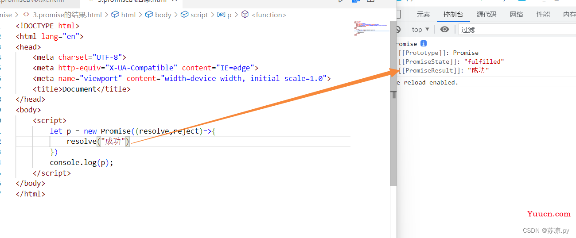Viewport: 576px width, 238px height.
Task: Click the [[Prototype]]: Promise console line
Action: click(x=438, y=53)
